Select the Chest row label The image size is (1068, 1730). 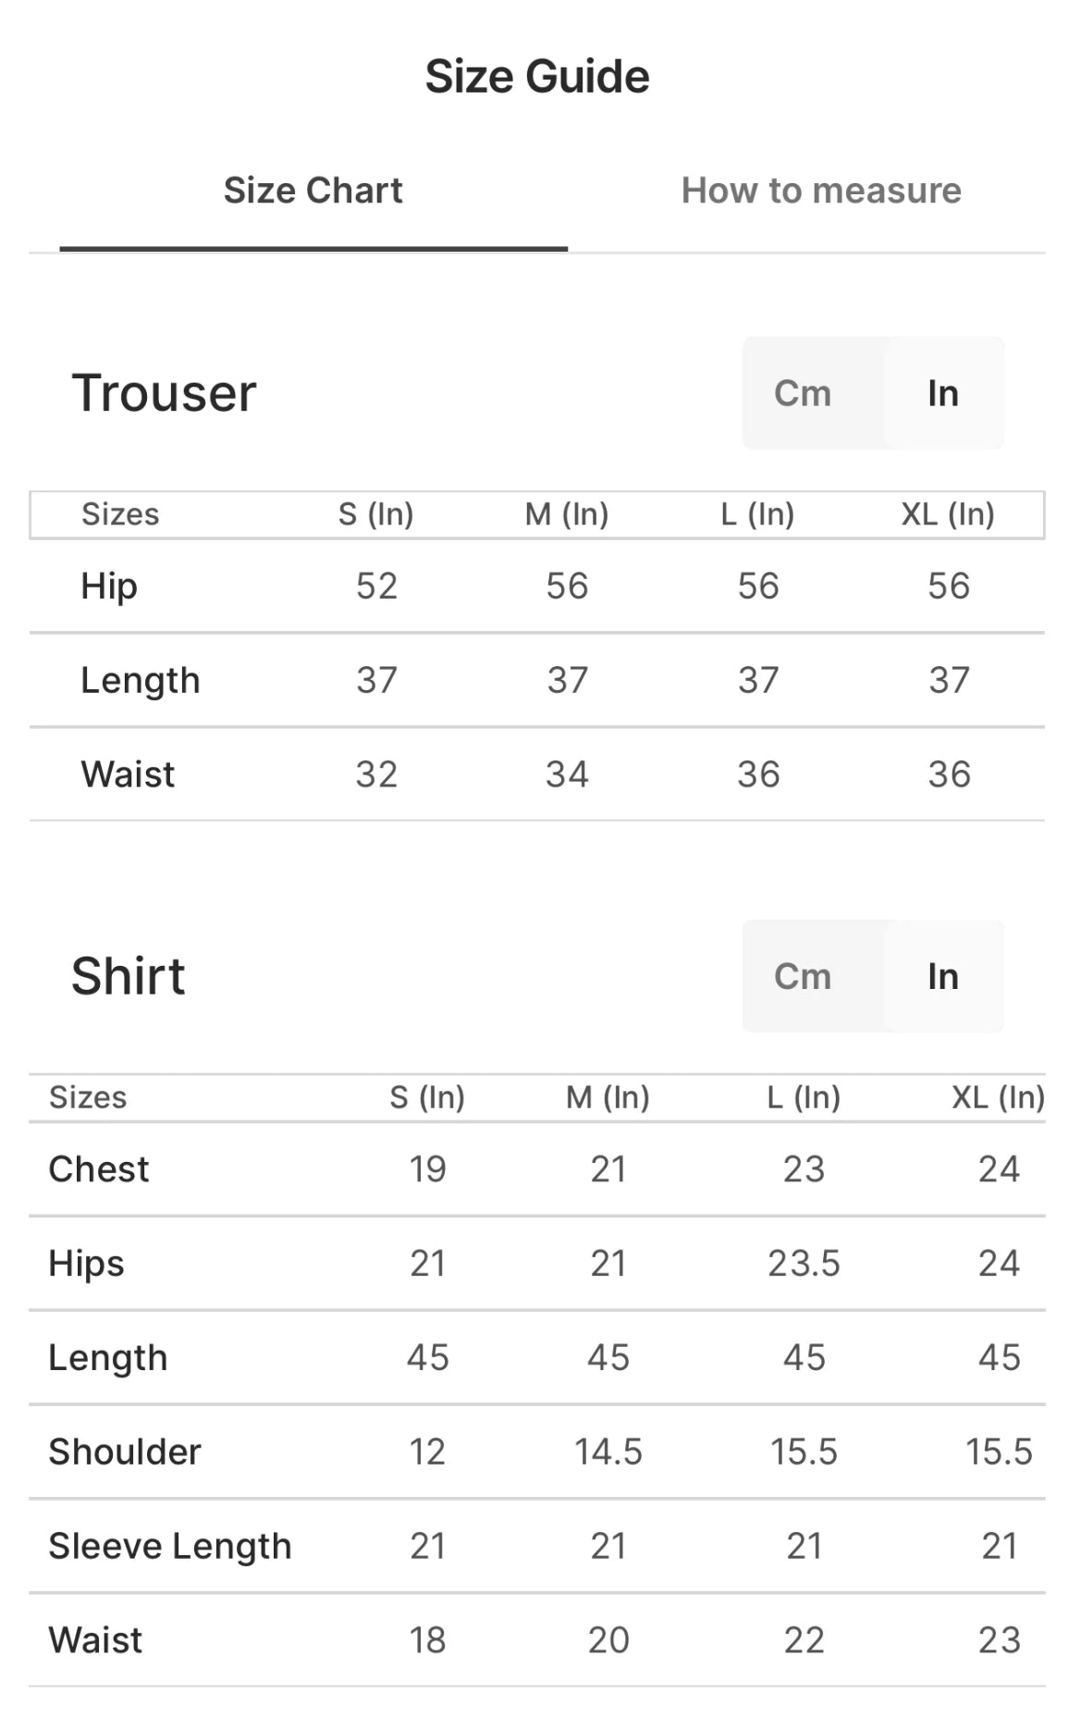point(98,1169)
